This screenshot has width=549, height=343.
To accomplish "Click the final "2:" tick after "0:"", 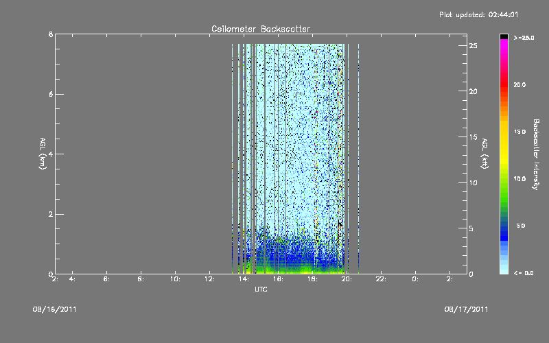I will pos(449,279).
